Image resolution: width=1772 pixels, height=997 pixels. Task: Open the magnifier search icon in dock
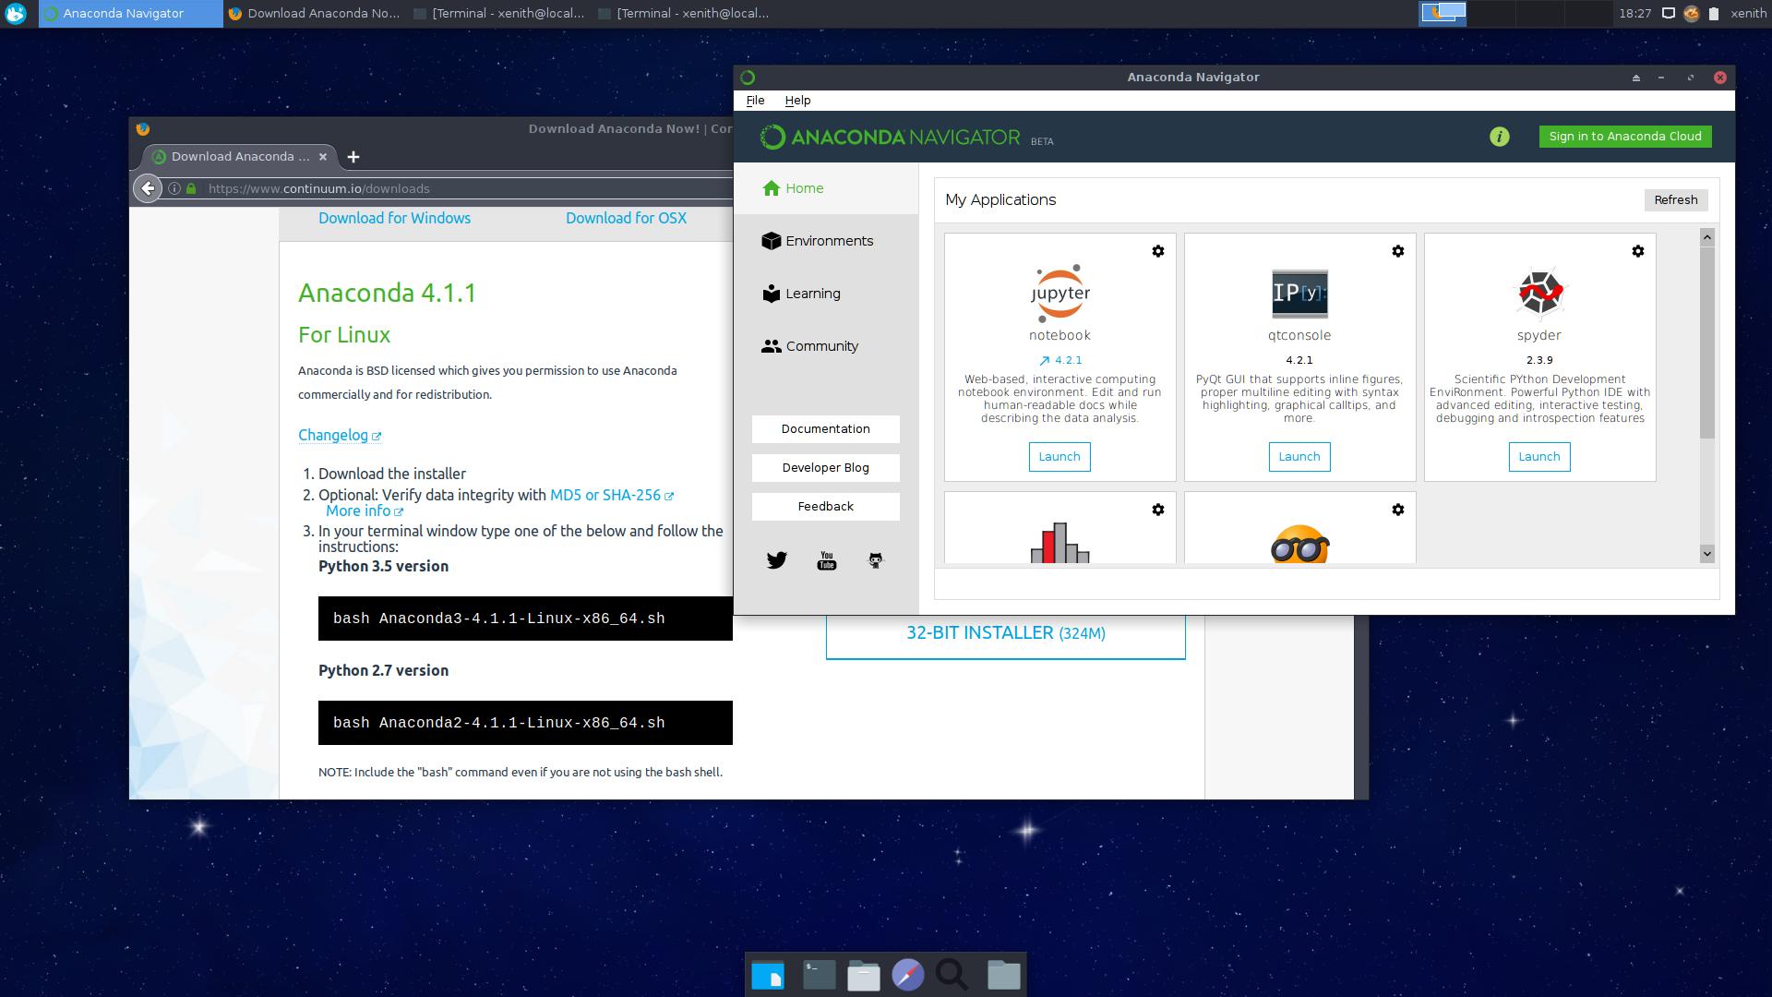[x=952, y=975]
